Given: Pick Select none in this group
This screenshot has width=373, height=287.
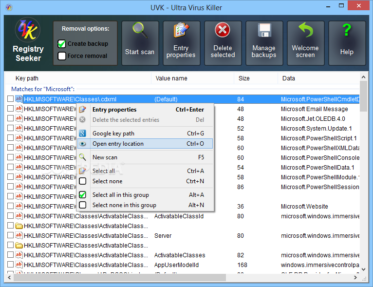Looking at the screenshot, I should coord(145,205).
